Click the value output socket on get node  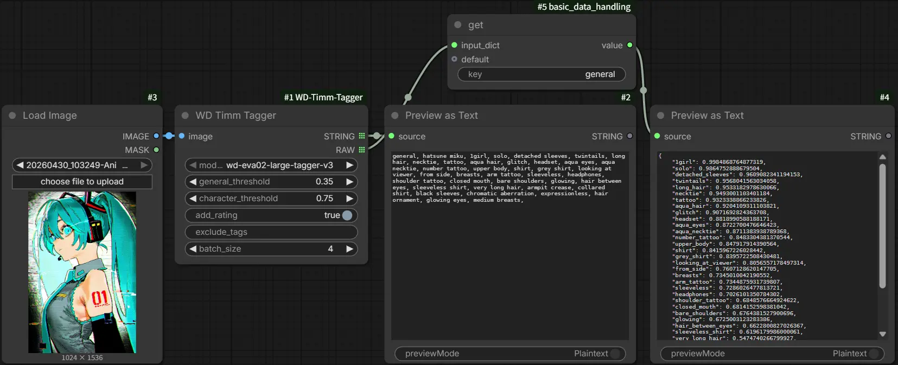coord(630,45)
